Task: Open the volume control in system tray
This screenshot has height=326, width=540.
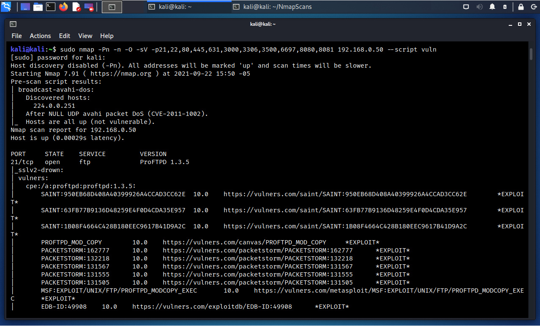Action: 480,7
